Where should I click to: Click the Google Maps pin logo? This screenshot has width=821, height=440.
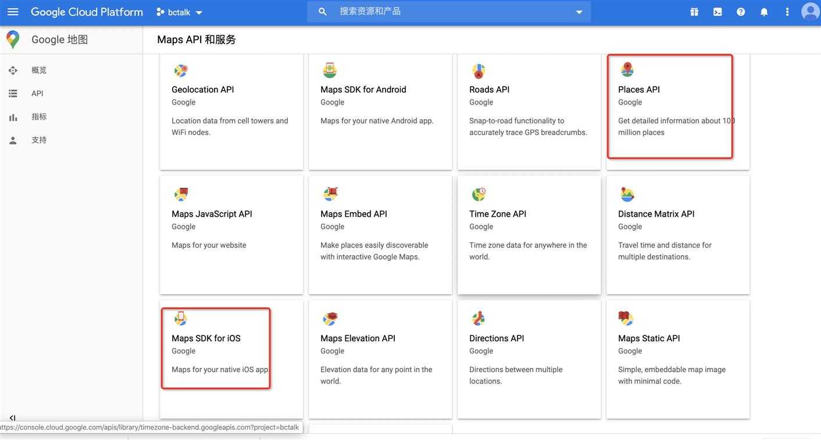(x=13, y=40)
